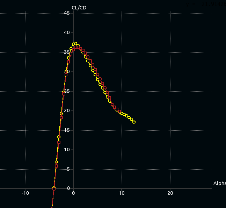
Task: Select the 20 tick label on Alpha axis
Action: click(170, 193)
